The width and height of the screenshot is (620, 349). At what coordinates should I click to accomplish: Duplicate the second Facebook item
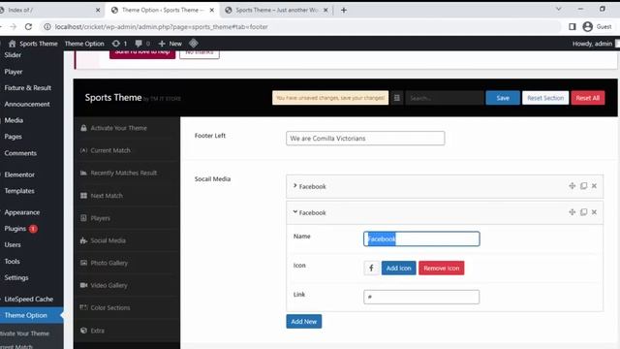(x=583, y=212)
